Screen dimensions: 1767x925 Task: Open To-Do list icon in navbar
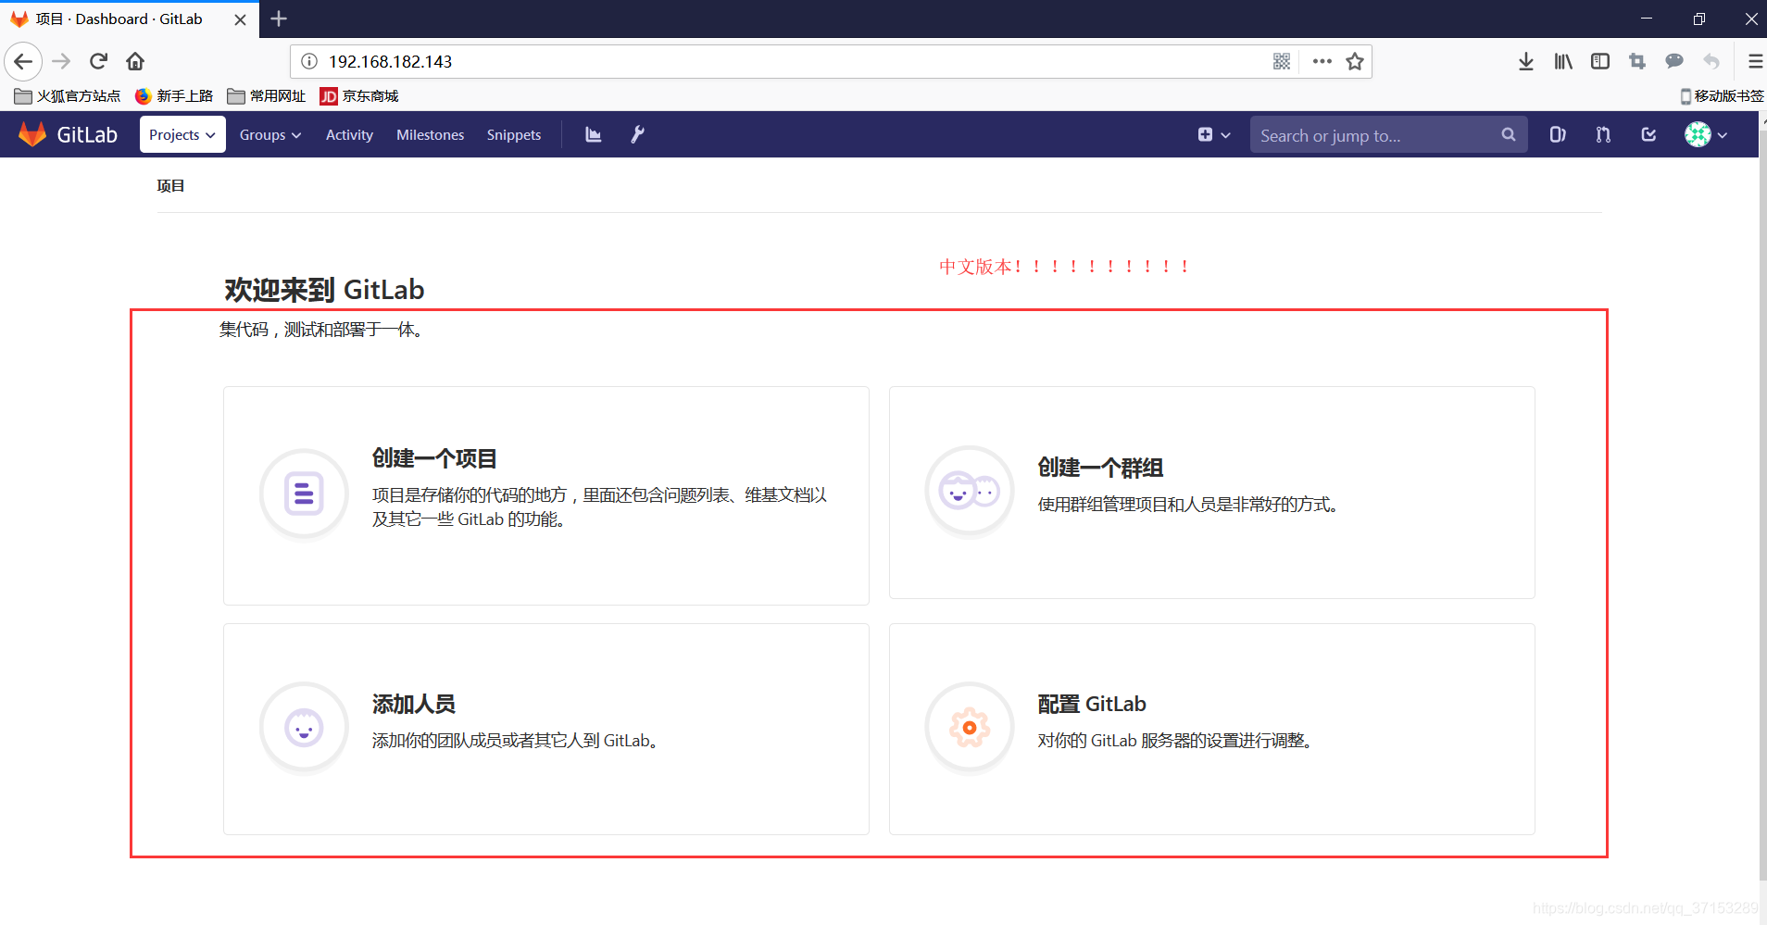pyautogui.click(x=1648, y=134)
